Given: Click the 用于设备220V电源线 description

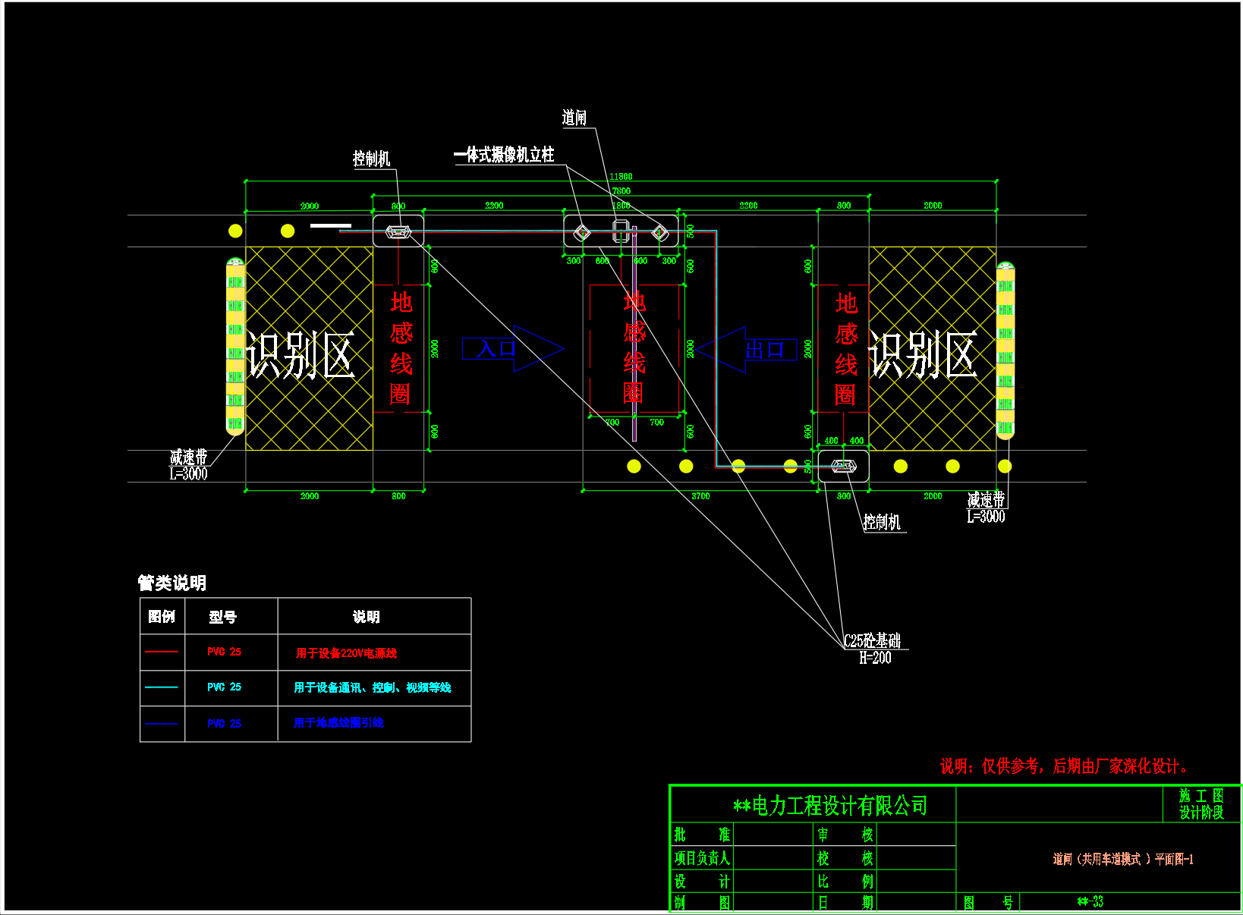Looking at the screenshot, I should (346, 653).
